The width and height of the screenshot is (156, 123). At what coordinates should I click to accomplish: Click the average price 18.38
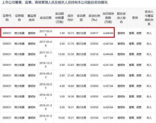(x=71, y=97)
